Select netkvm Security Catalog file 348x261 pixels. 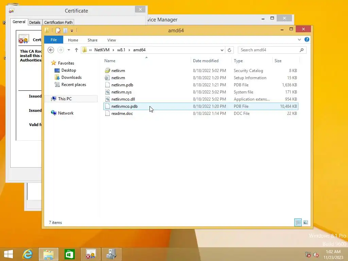[x=201, y=71]
